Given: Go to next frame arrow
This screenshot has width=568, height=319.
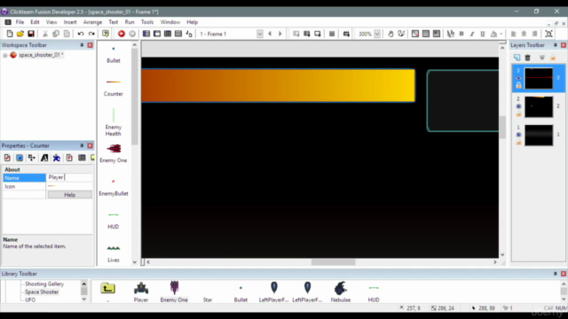Looking at the screenshot, I should pyautogui.click(x=280, y=34).
